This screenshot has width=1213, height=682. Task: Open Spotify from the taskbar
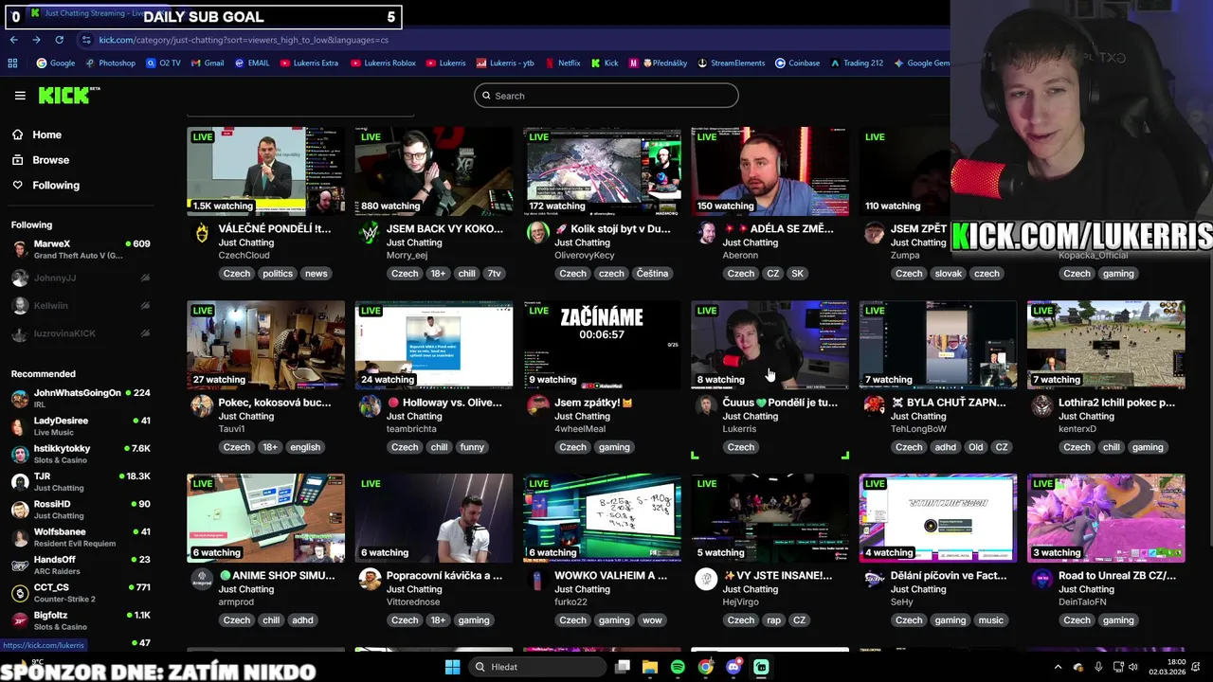(x=678, y=667)
